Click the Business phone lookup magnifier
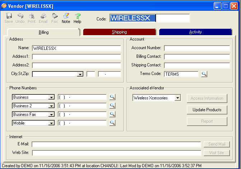 coord(112,97)
